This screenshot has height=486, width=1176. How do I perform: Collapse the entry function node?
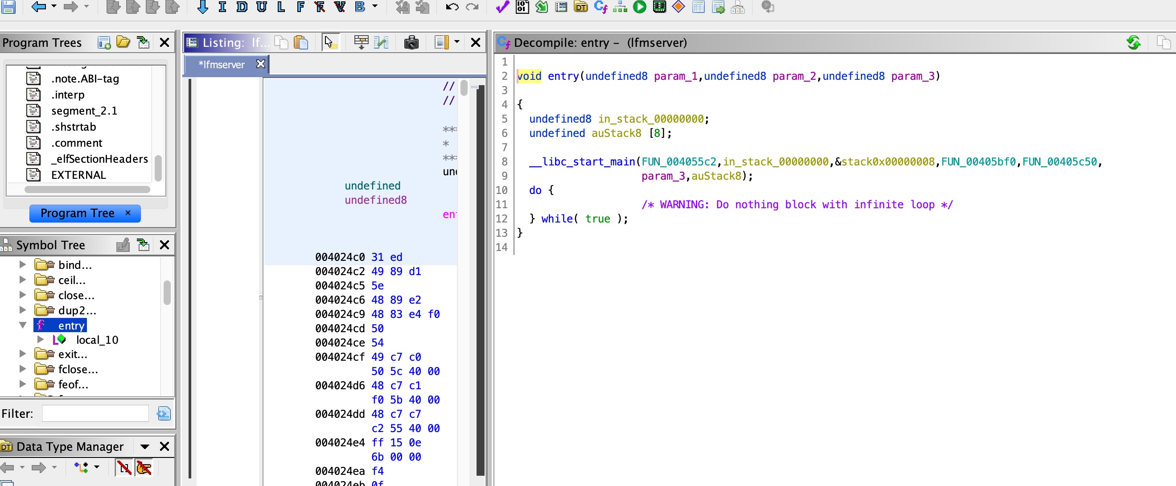click(22, 325)
